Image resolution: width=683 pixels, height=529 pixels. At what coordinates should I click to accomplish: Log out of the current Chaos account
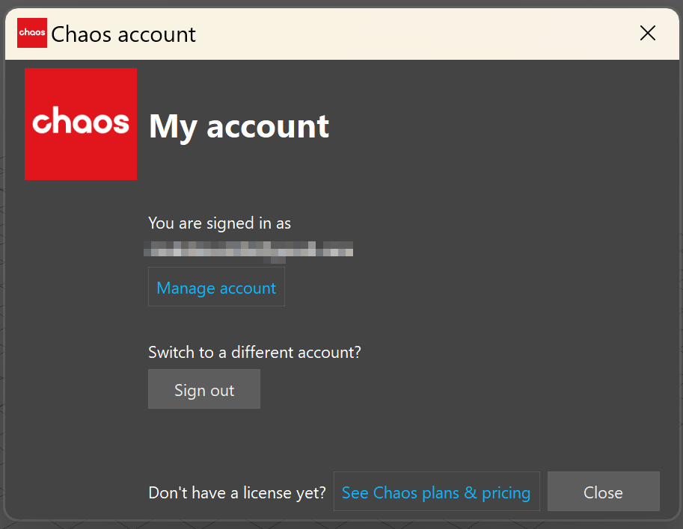coord(204,389)
